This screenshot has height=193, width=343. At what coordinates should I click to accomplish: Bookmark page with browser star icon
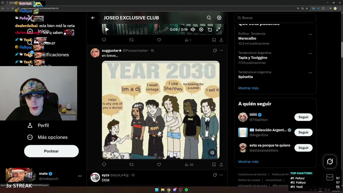pyautogui.click(x=307, y=8)
